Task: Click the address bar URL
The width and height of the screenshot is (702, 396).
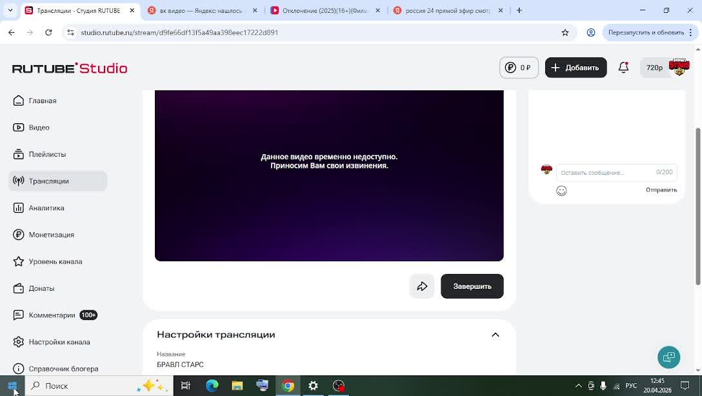Action: pyautogui.click(x=179, y=32)
